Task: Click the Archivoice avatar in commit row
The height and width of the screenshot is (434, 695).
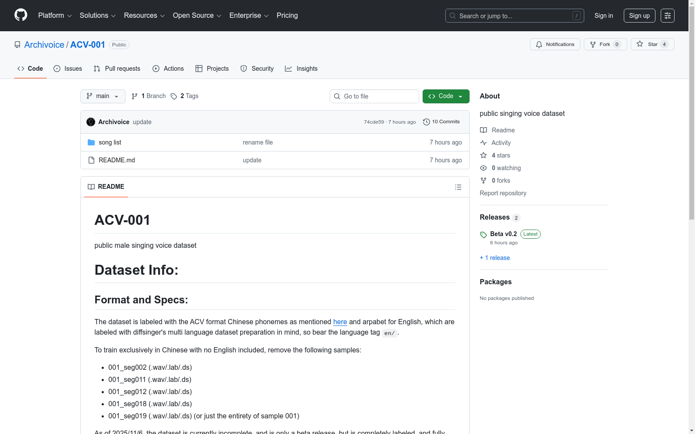Action: (91, 122)
